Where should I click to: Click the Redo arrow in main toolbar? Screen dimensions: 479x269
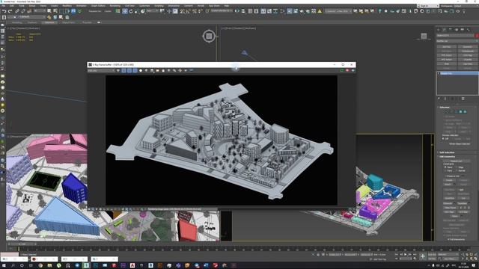(10, 11)
